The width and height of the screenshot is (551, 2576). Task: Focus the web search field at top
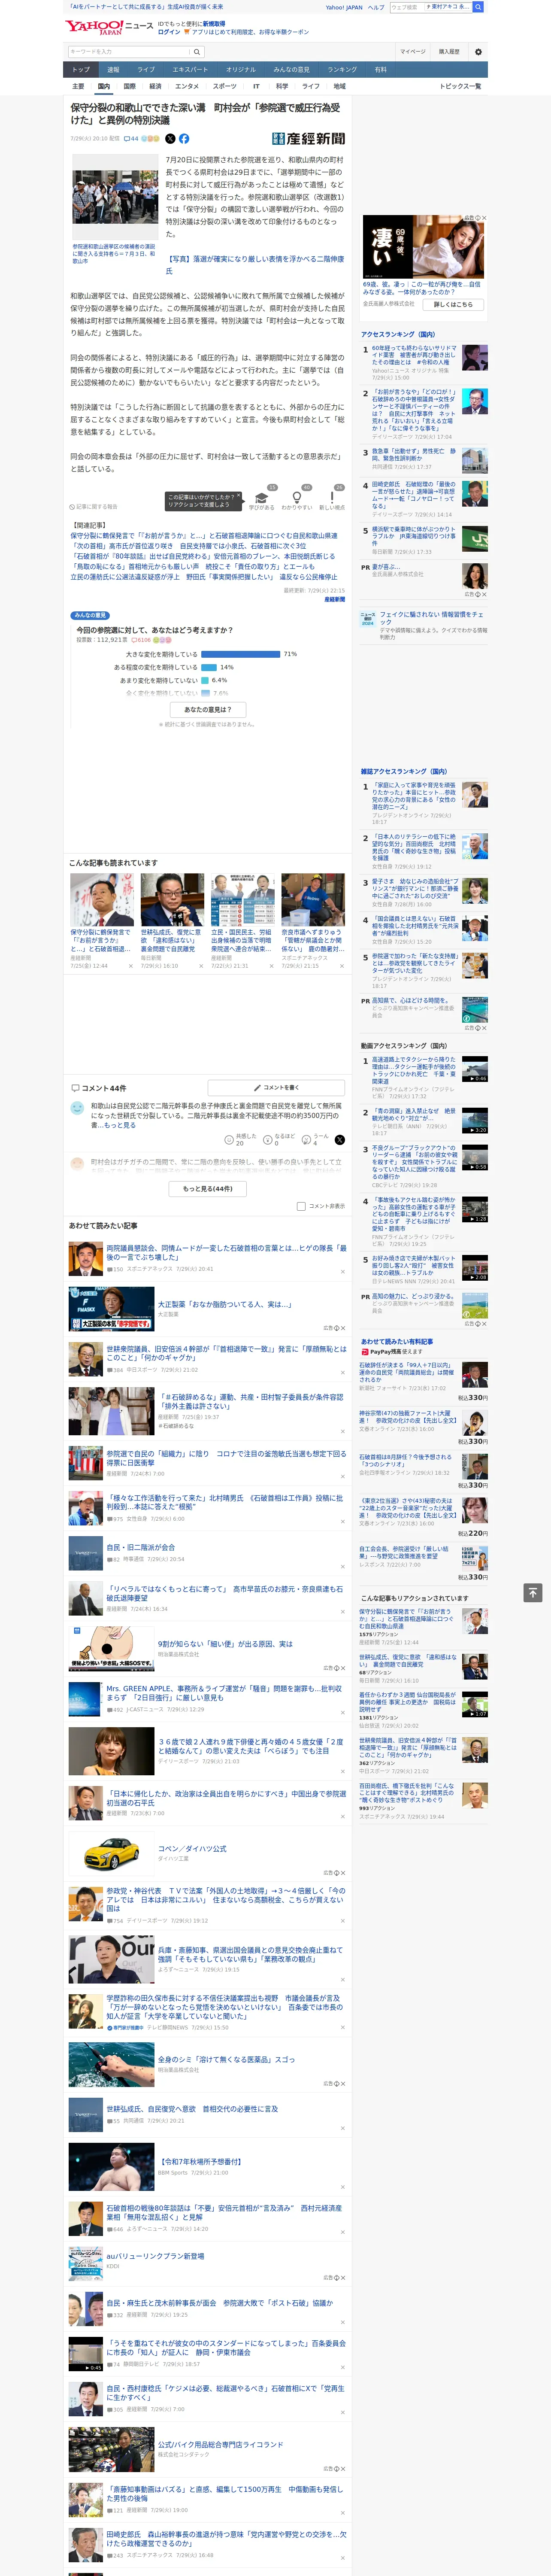[x=431, y=7]
